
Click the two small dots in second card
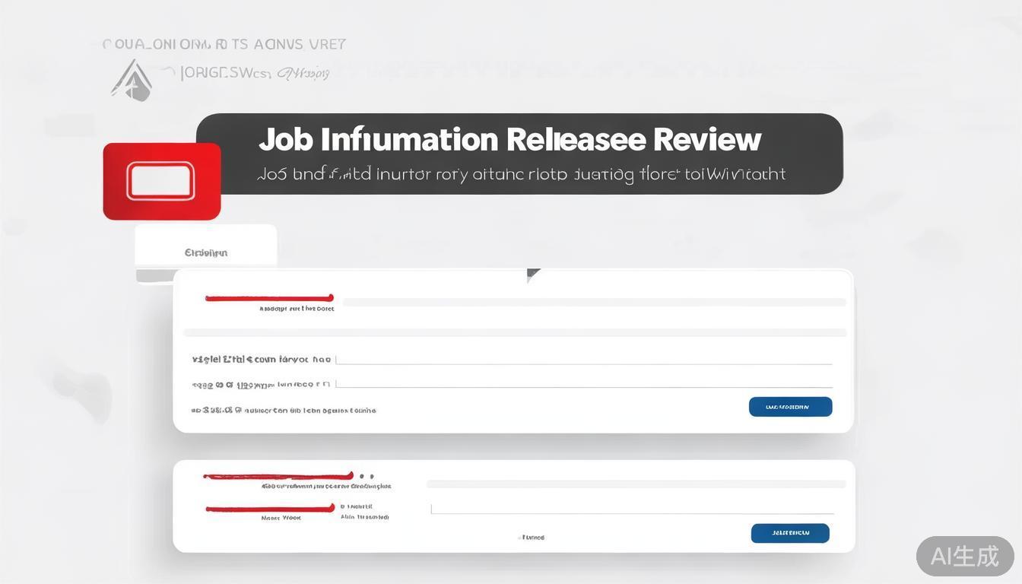pos(367,477)
